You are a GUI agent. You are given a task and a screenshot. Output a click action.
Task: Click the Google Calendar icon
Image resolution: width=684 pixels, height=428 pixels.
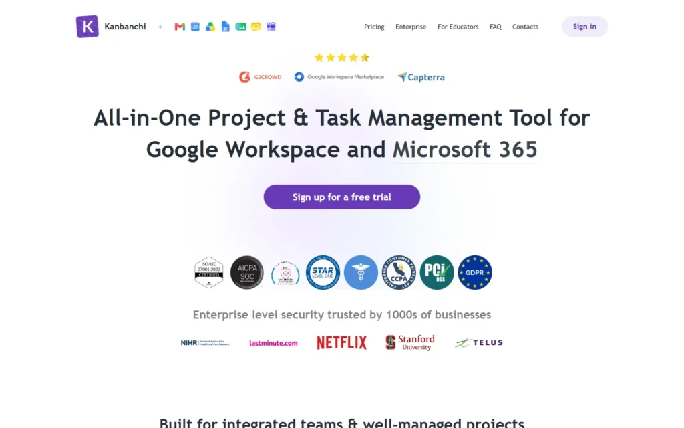(x=195, y=27)
